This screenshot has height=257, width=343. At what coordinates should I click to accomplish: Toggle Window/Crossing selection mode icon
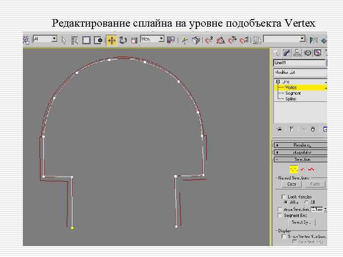click(x=98, y=40)
